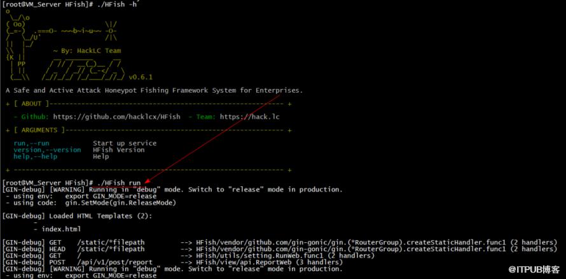Image resolution: width=566 pixels, height=279 pixels.
Task: Select the command './HFish run' in the second prompt
Action: [119, 183]
